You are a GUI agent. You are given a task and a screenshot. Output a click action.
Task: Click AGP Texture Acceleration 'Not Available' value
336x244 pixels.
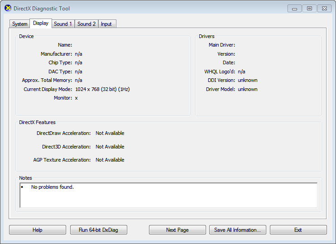110,160
